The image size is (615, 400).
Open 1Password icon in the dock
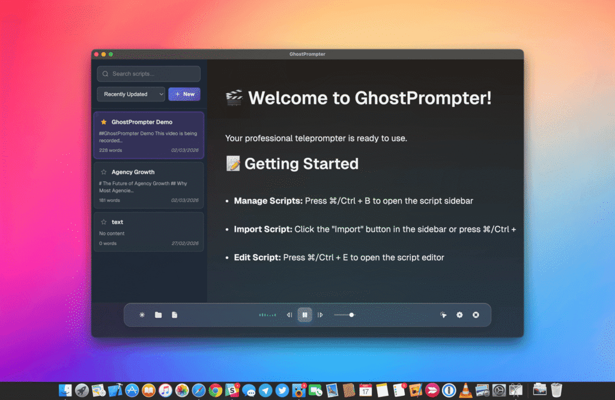[449, 390]
